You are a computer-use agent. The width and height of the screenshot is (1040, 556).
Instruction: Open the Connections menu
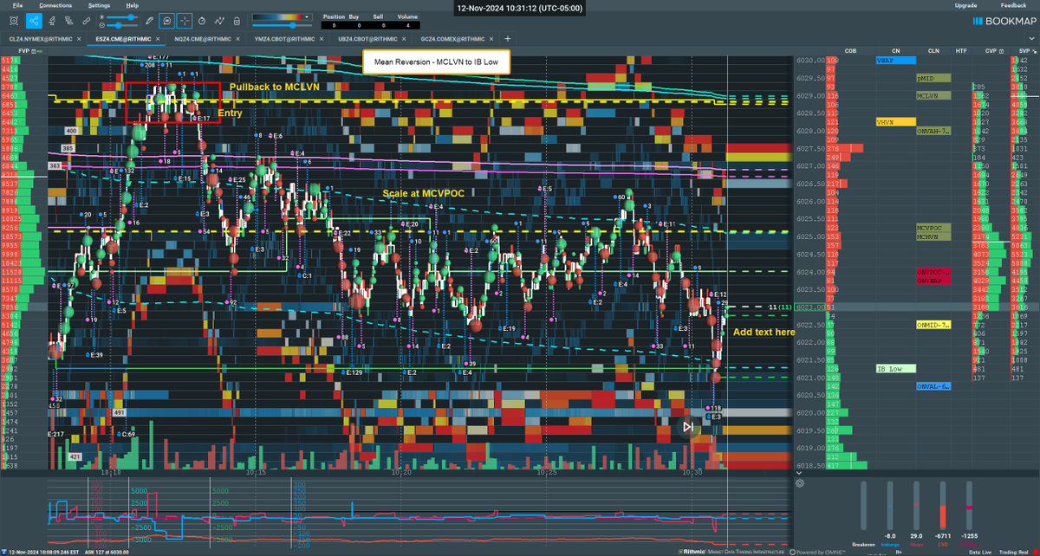55,5
